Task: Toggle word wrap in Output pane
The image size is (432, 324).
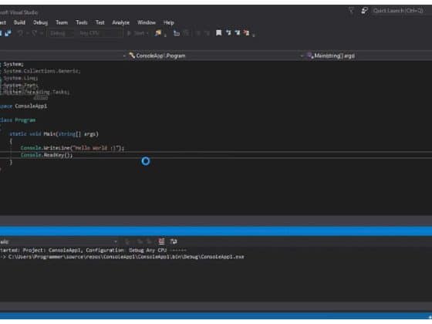Action: coord(174,241)
